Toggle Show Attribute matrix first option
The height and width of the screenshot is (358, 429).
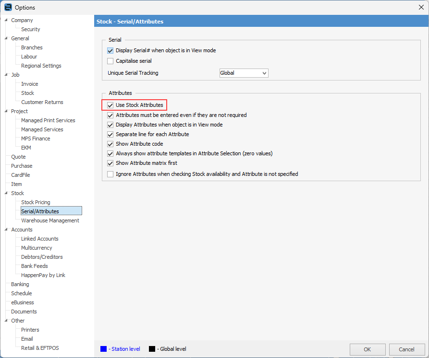(110, 163)
